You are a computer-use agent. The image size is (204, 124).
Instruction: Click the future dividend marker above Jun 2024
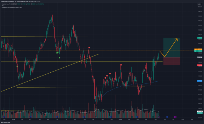[167, 117]
